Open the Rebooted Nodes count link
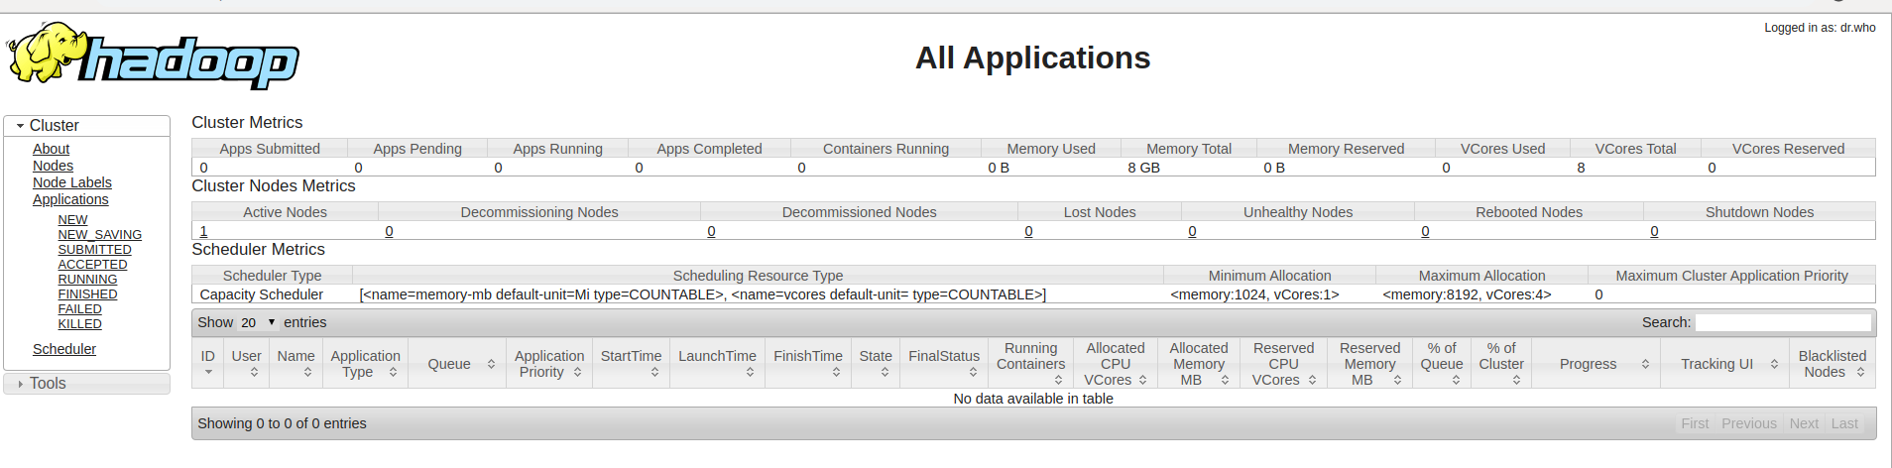 1425,231
